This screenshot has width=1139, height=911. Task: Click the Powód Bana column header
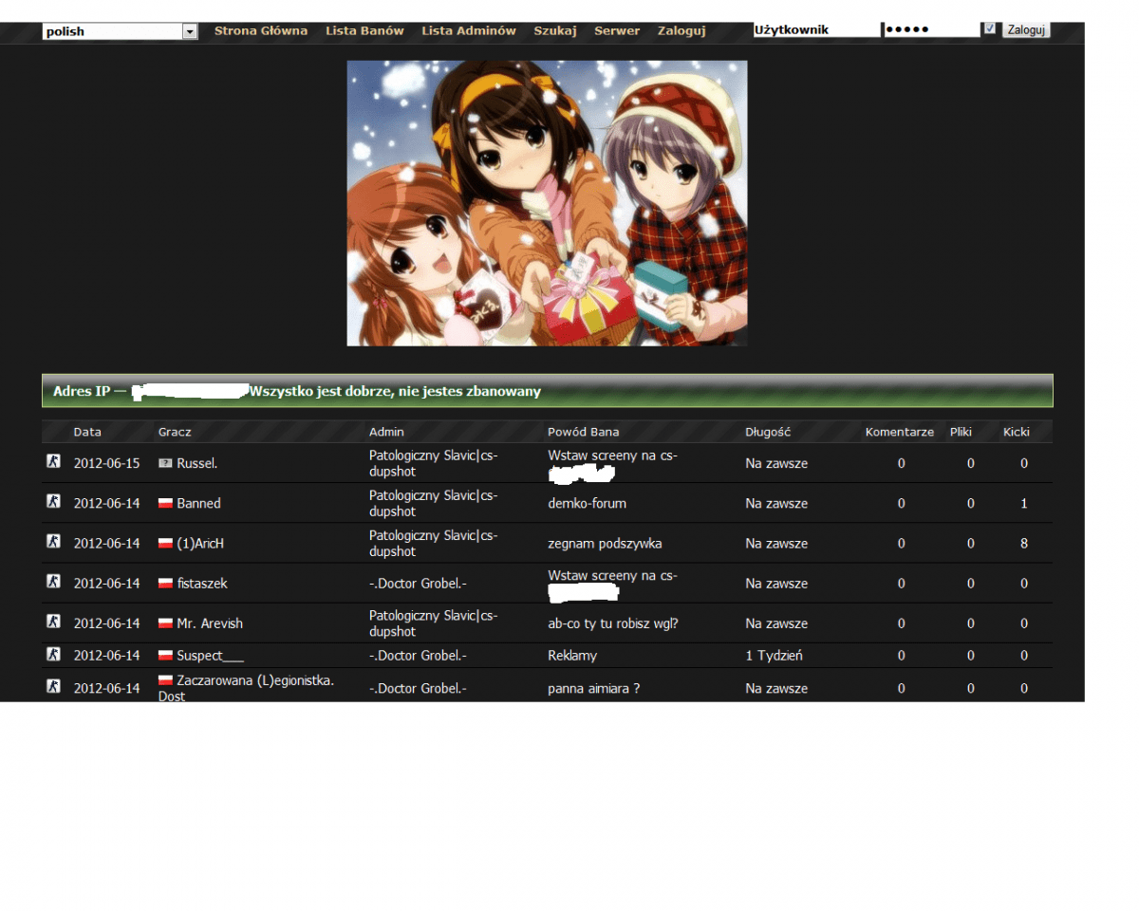(x=584, y=432)
